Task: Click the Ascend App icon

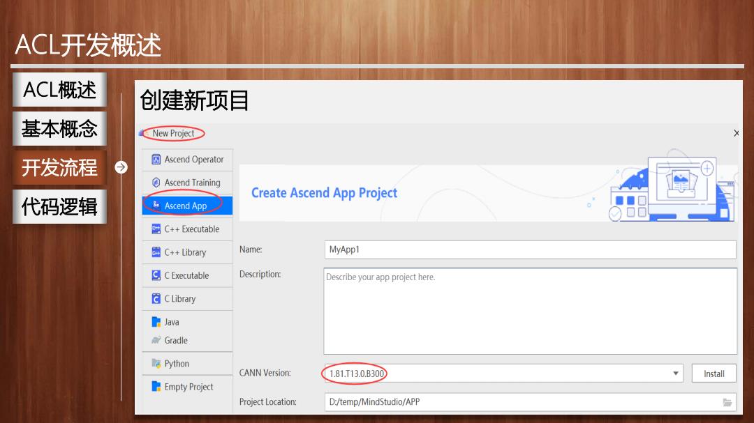Action: (156, 206)
